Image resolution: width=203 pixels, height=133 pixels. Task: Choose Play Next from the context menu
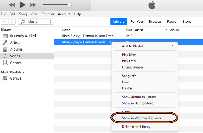tap(145, 55)
